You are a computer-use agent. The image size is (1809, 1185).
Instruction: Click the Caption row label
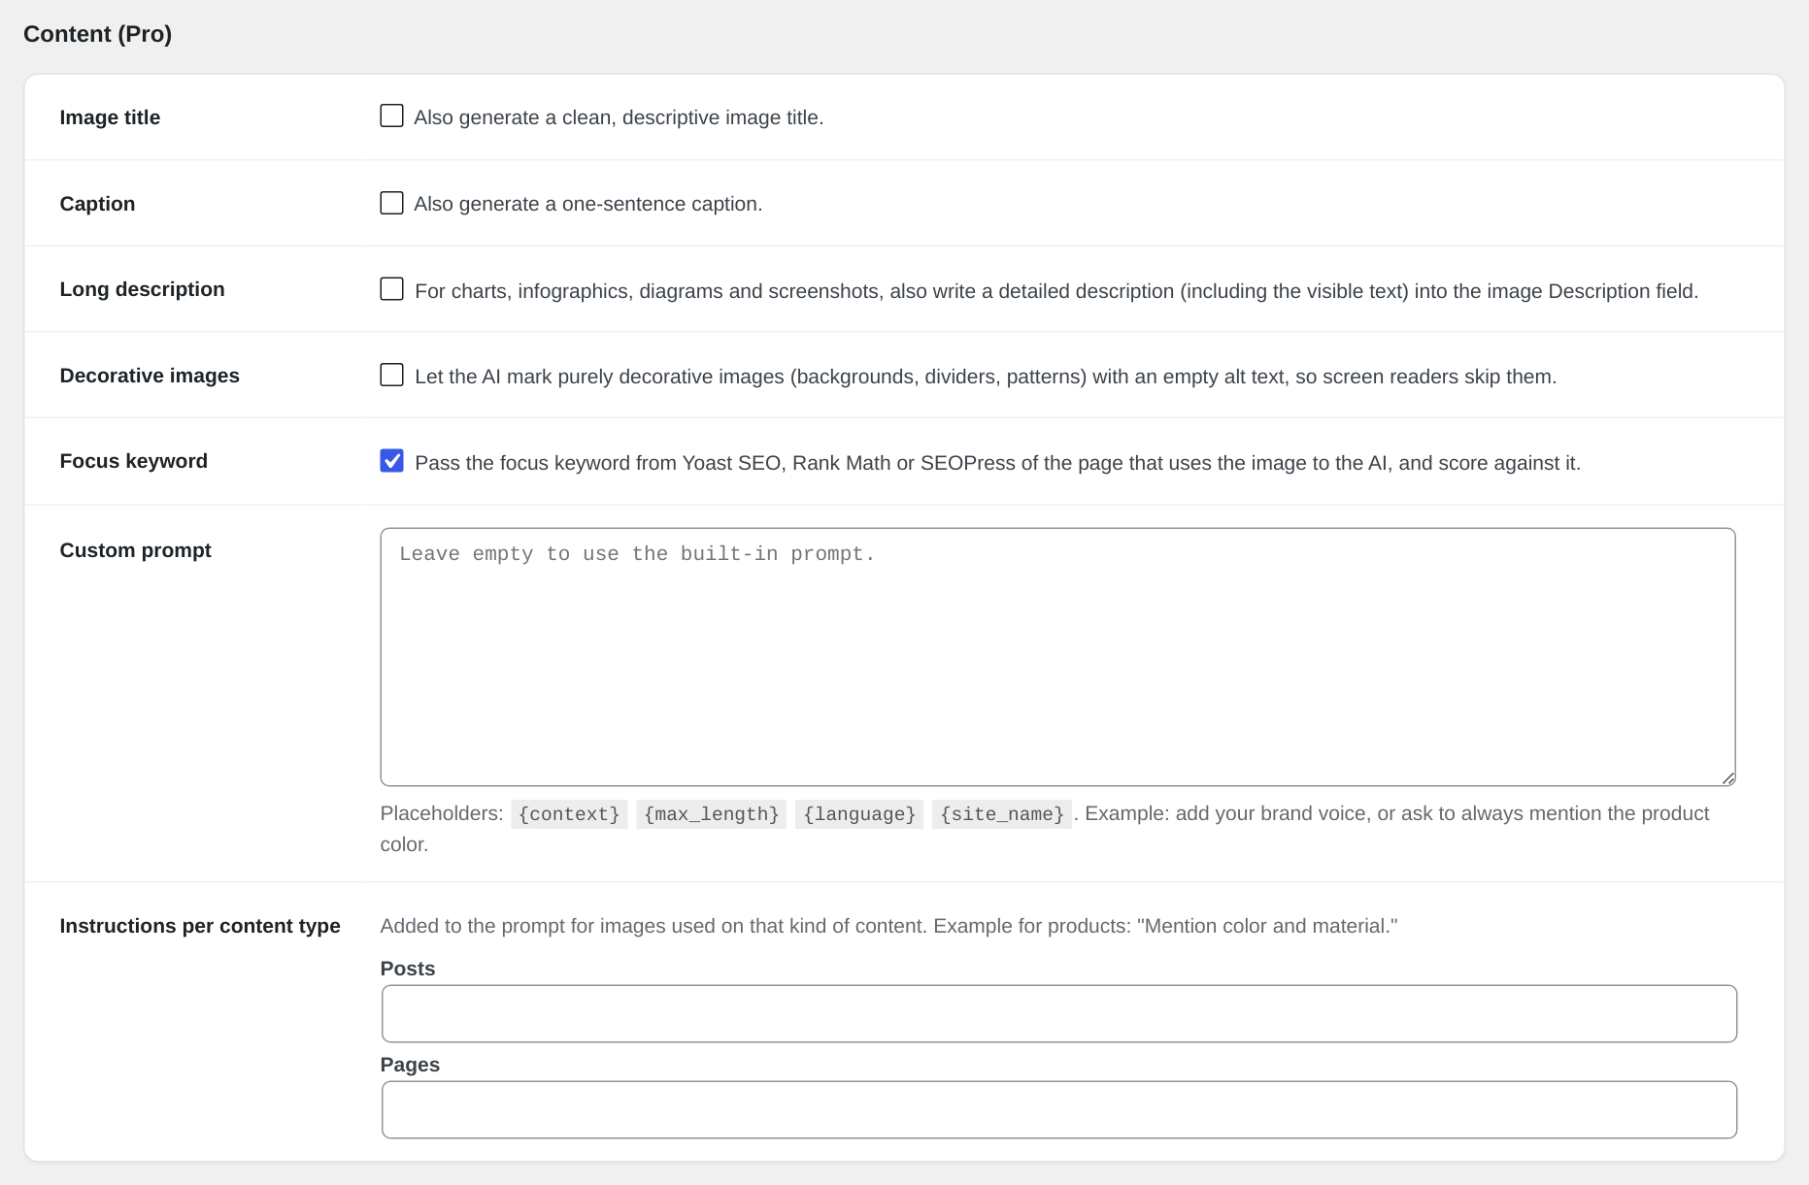[x=97, y=204]
